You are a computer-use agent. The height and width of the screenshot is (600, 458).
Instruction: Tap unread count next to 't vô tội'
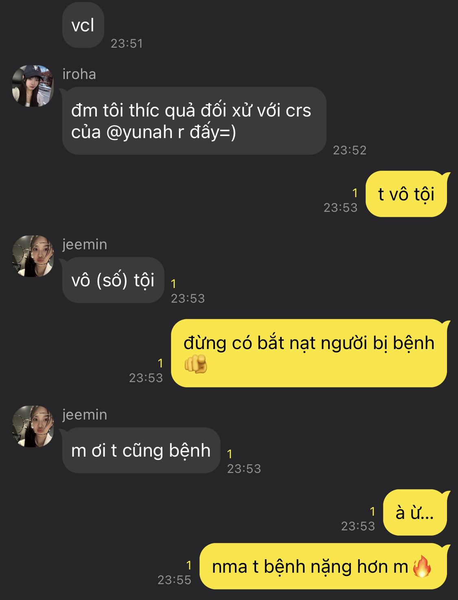[355, 193]
